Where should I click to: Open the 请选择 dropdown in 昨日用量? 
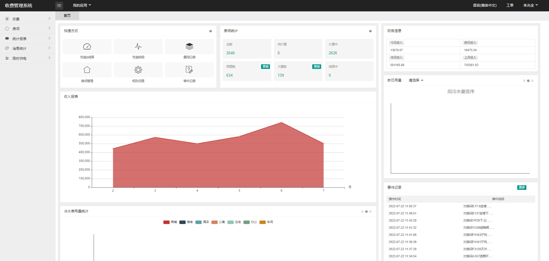point(416,80)
